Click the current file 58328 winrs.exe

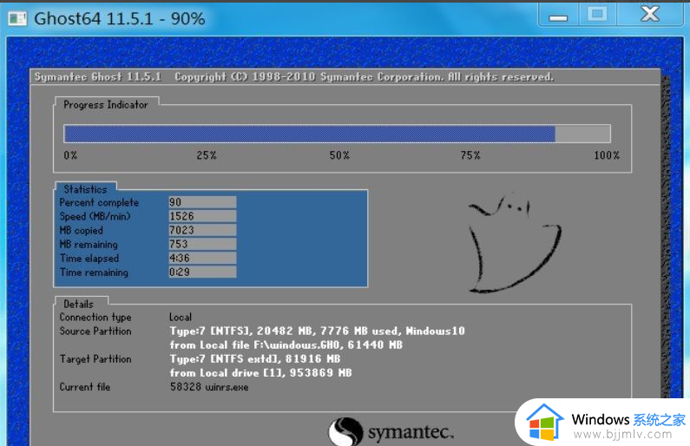point(209,387)
